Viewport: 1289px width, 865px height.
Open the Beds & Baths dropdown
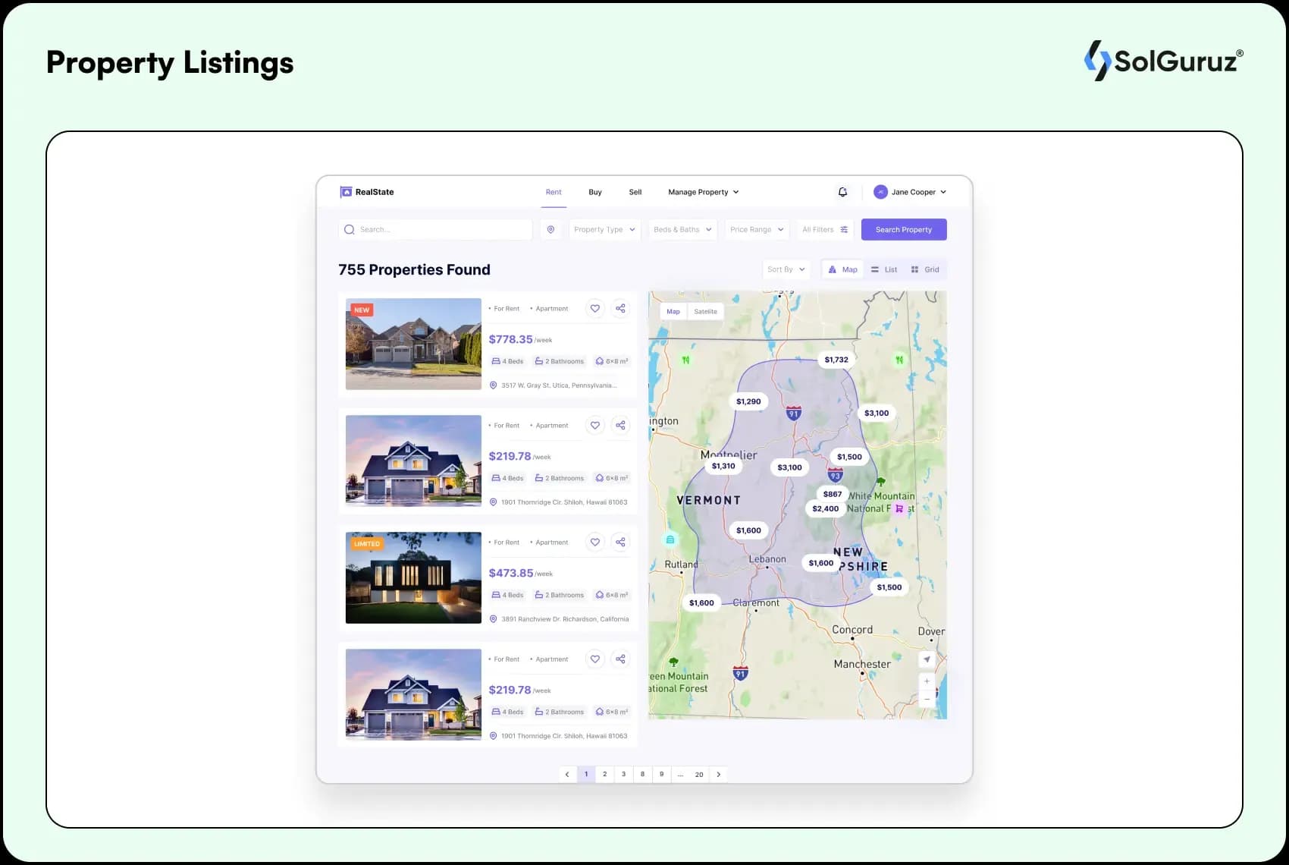(x=682, y=229)
